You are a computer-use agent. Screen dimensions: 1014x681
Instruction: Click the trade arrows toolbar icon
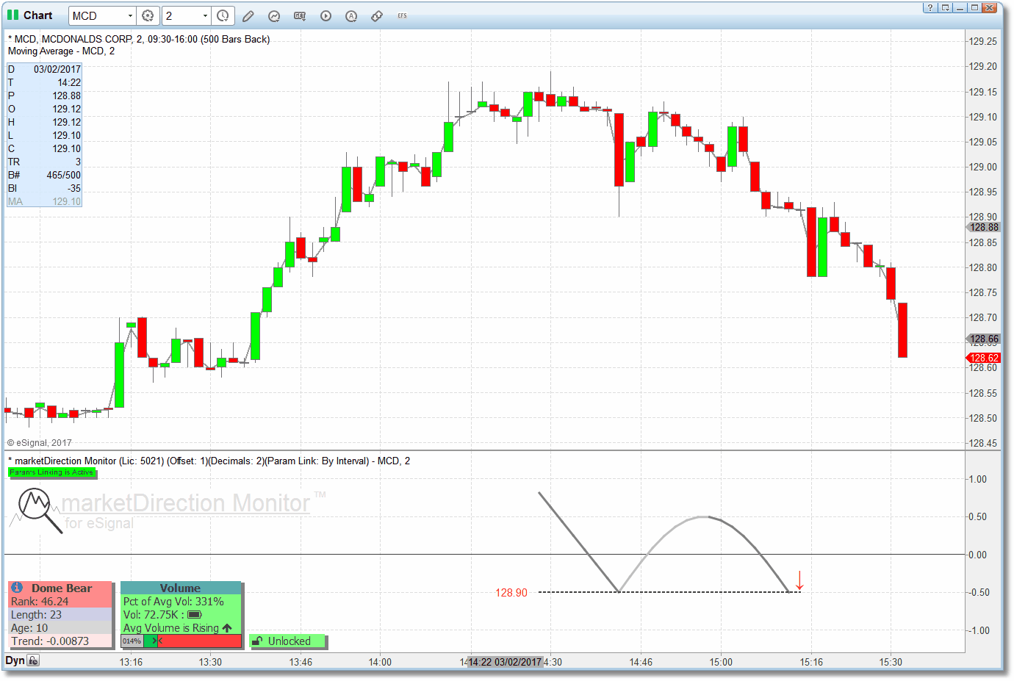click(x=377, y=16)
